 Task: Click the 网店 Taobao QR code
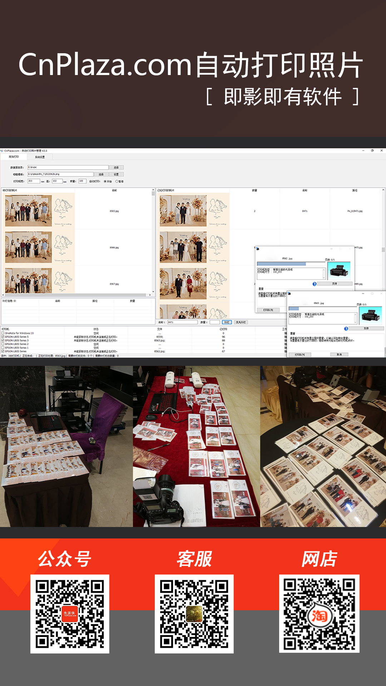pos(319,614)
